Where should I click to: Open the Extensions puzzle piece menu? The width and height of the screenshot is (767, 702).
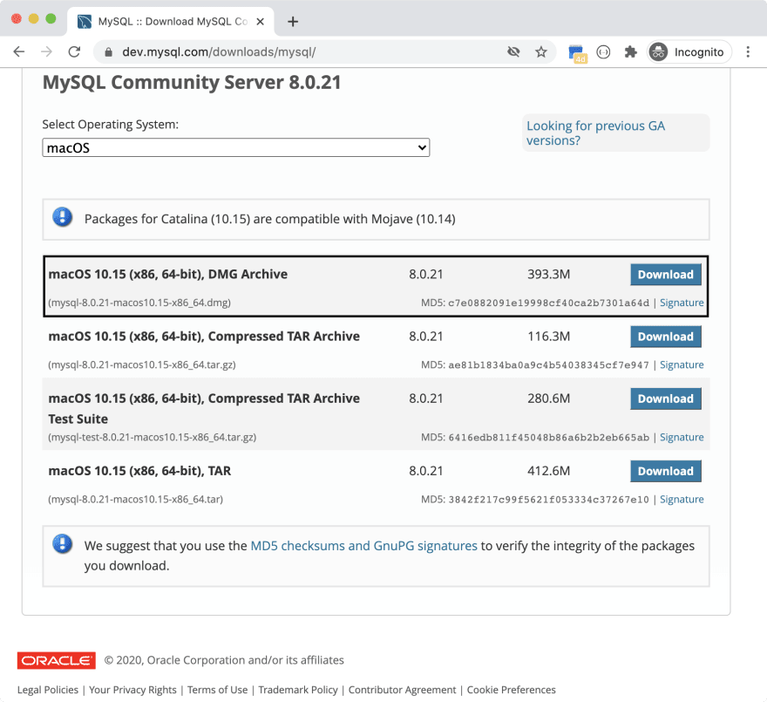(630, 52)
